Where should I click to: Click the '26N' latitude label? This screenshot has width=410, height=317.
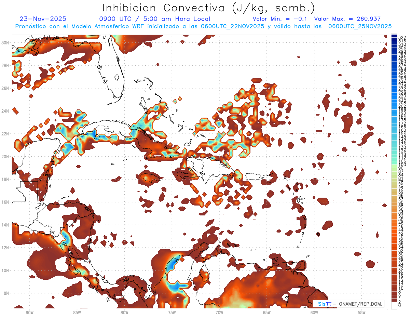(x=6, y=88)
